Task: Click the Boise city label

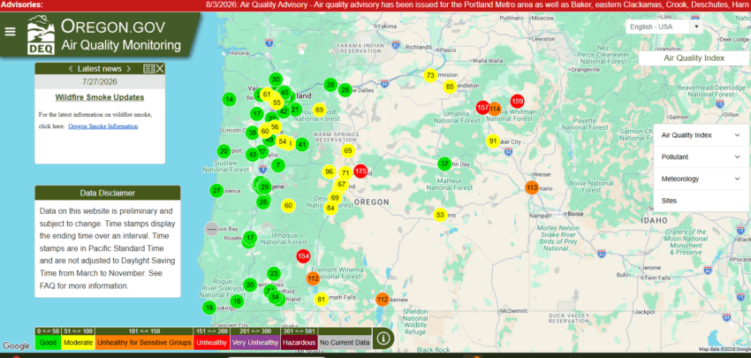Action: click(575, 214)
